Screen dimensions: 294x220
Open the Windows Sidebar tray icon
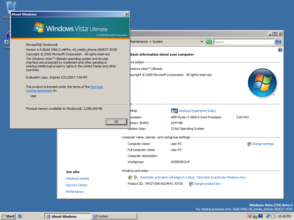click(260, 216)
